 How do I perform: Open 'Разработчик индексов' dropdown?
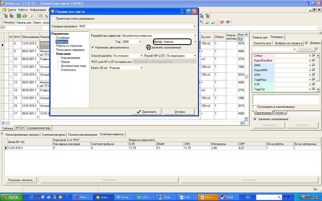[195, 36]
